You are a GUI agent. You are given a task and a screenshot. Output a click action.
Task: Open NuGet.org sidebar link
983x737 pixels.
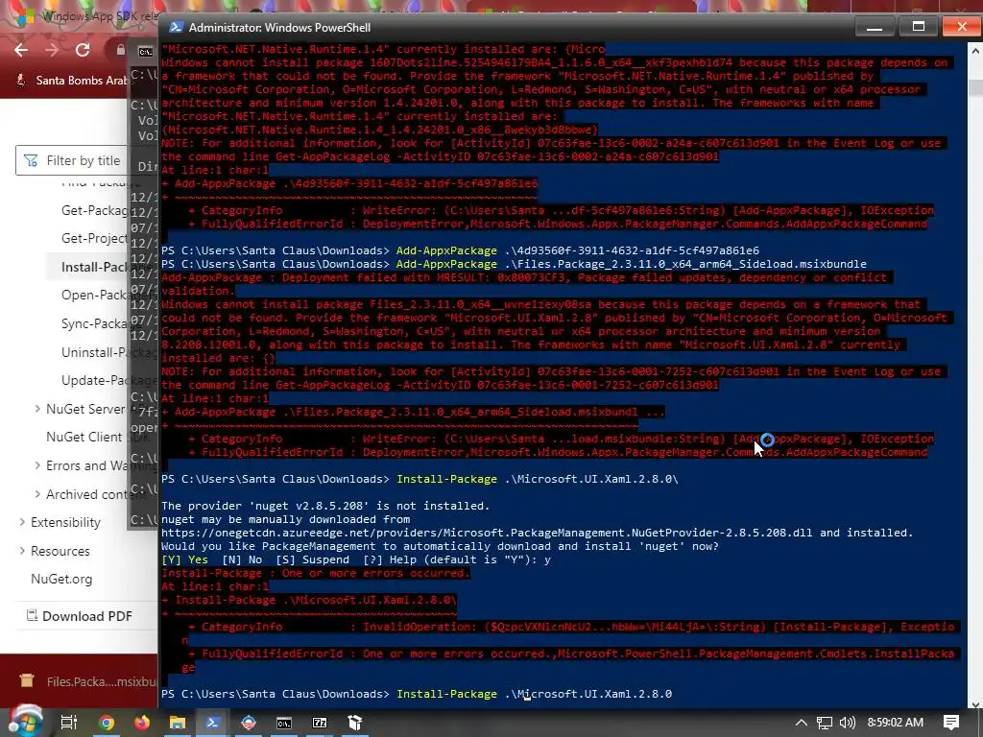coord(61,579)
